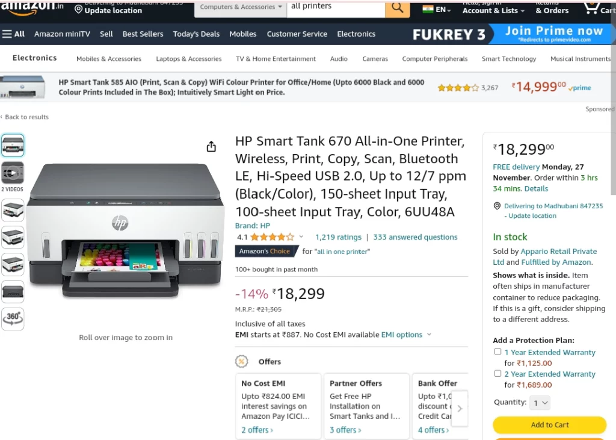The image size is (616, 440).
Task: Open the Quantity dropdown
Action: 540,403
